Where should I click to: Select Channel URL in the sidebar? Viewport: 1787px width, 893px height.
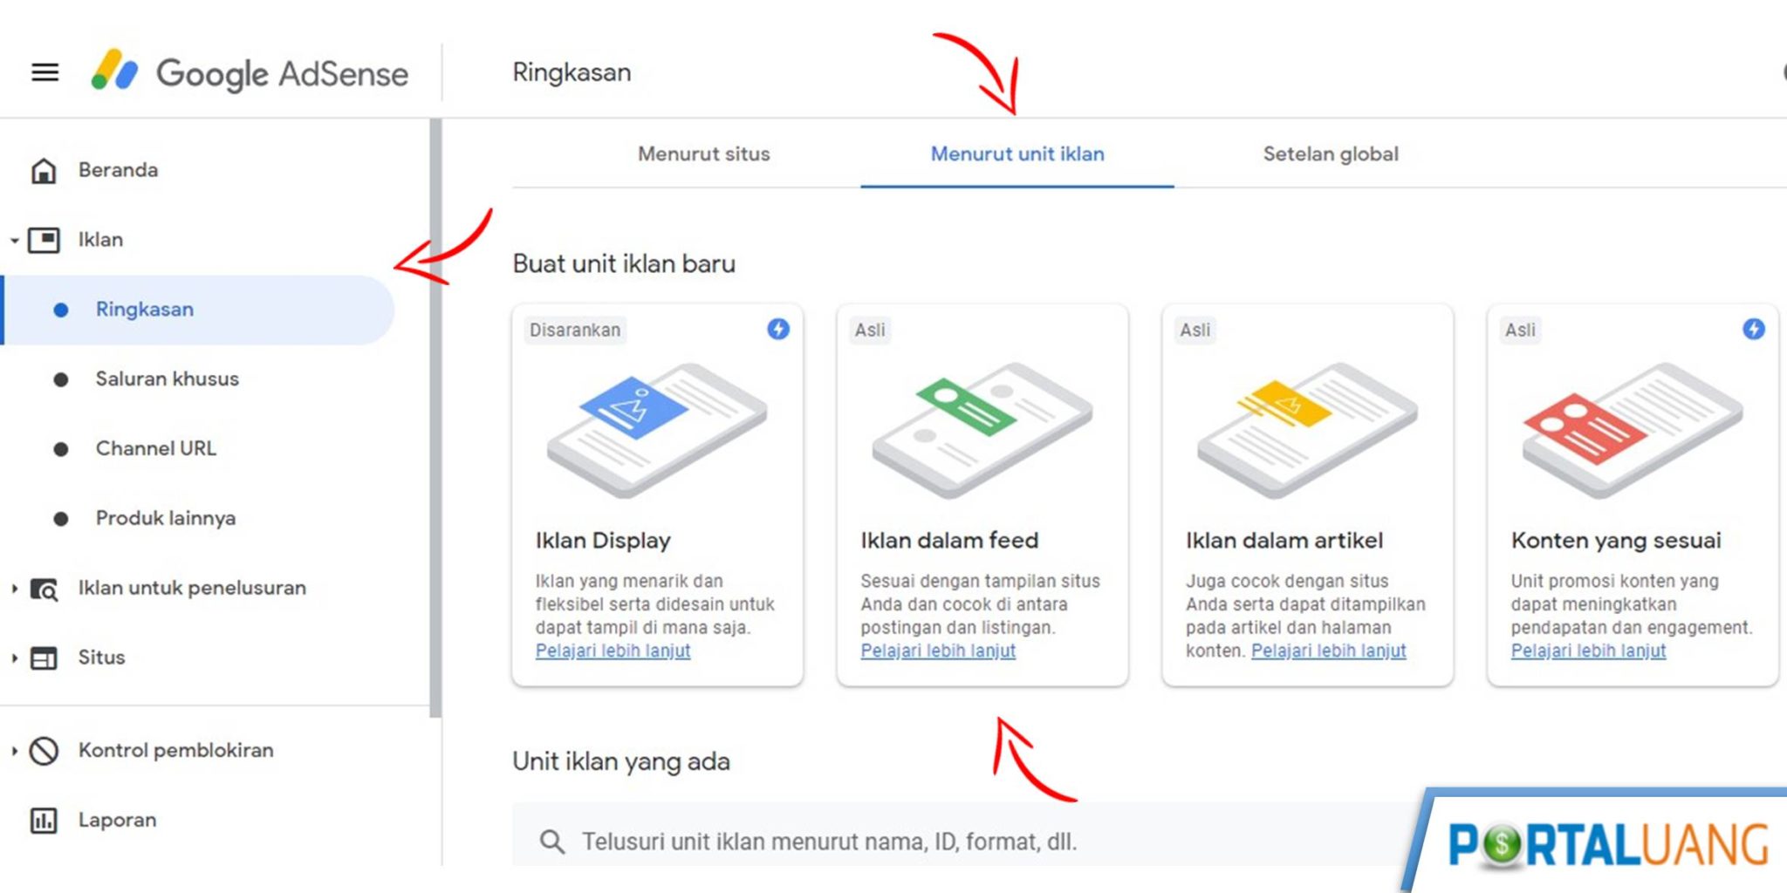pos(156,448)
